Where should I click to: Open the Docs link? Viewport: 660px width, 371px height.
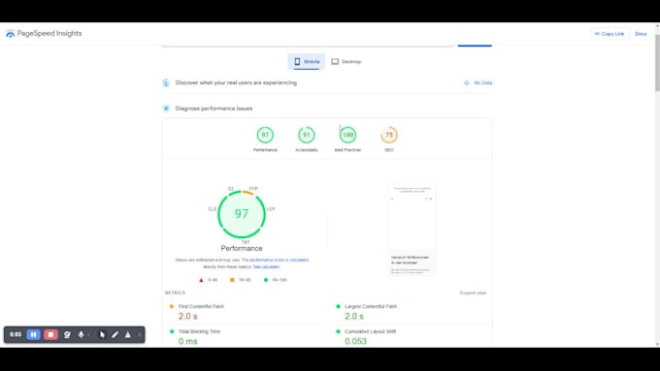[x=641, y=34]
